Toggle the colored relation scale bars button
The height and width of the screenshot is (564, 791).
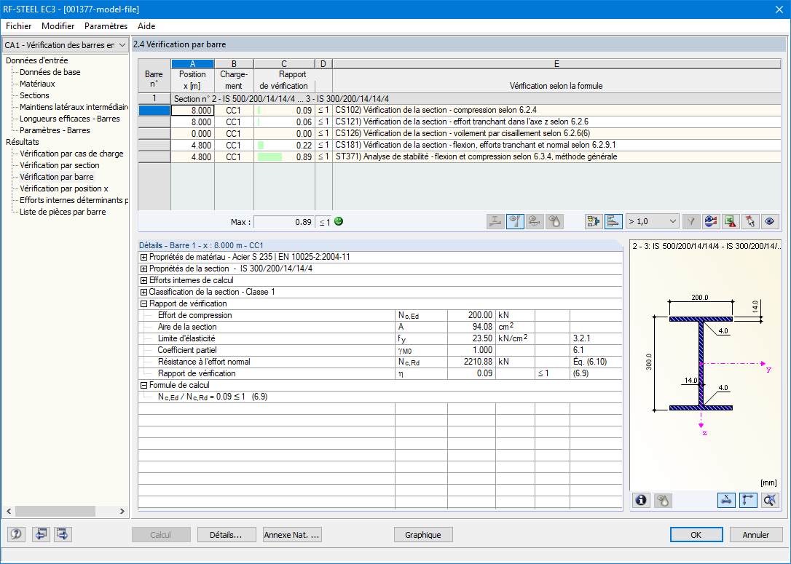(613, 221)
